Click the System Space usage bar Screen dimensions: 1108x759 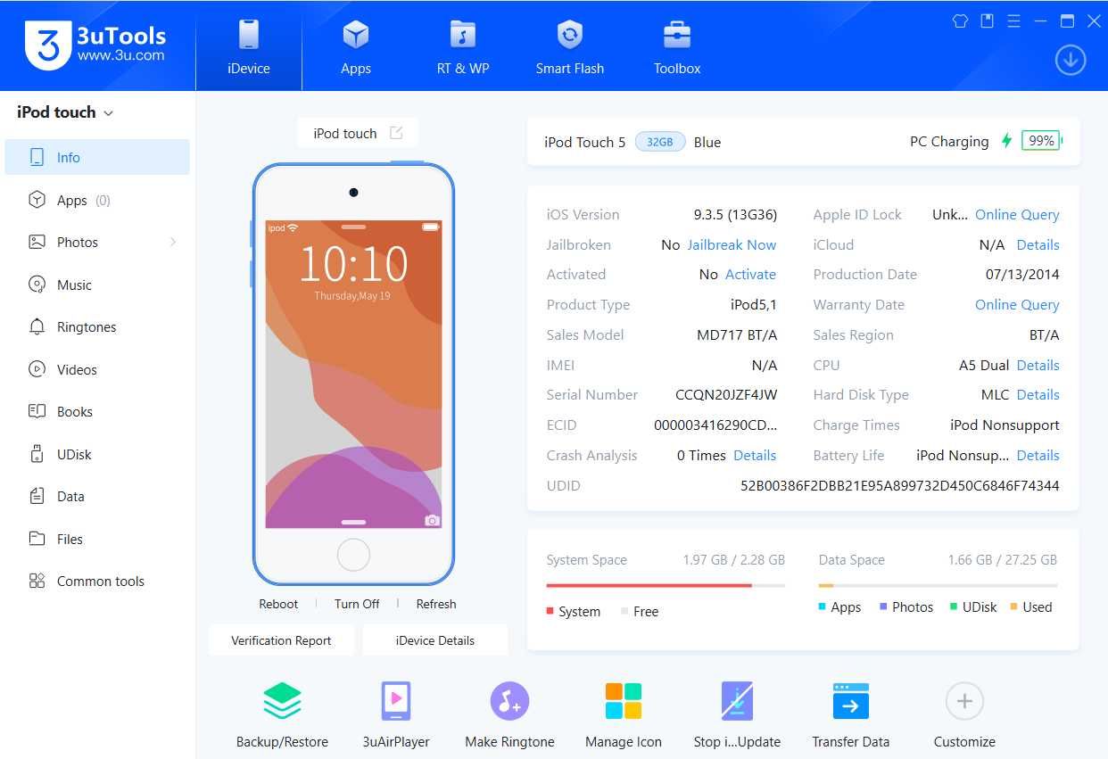tap(666, 585)
